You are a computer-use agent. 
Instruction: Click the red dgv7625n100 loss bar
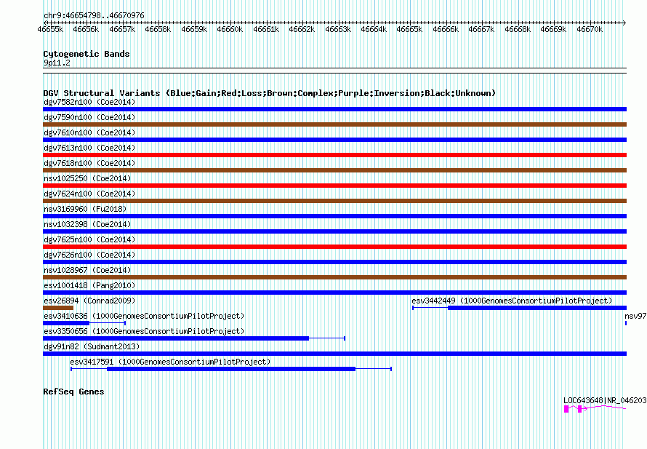pyautogui.click(x=334, y=247)
